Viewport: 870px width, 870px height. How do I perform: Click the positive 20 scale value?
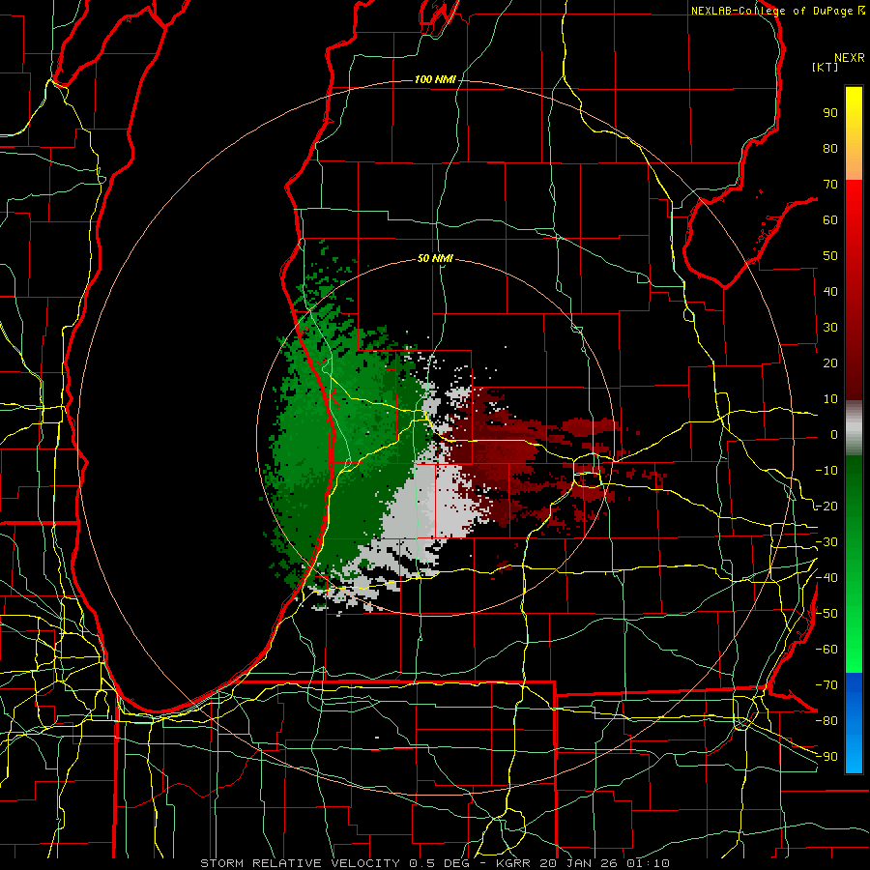point(830,363)
